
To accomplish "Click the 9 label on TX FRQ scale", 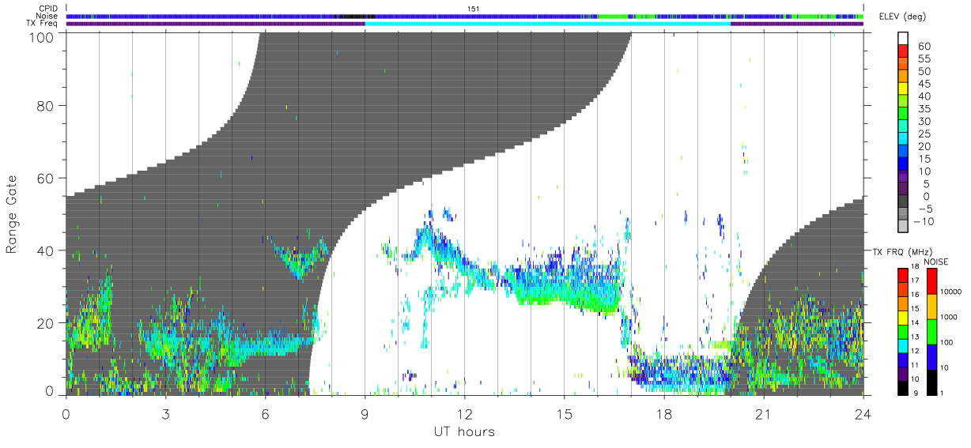I will point(916,394).
